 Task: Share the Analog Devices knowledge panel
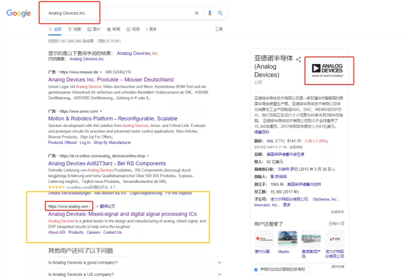(298, 60)
